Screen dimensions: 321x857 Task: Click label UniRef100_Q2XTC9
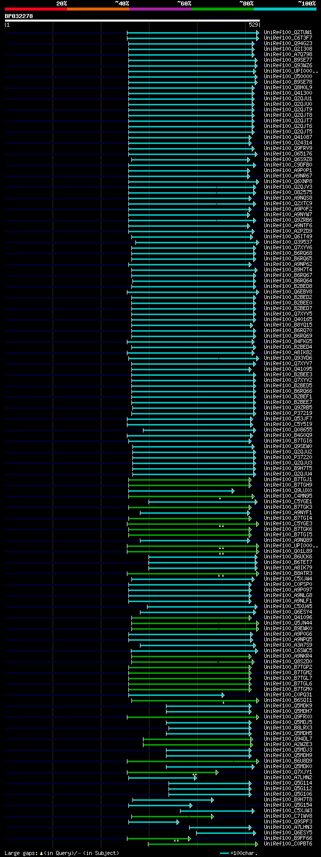pos(288,203)
